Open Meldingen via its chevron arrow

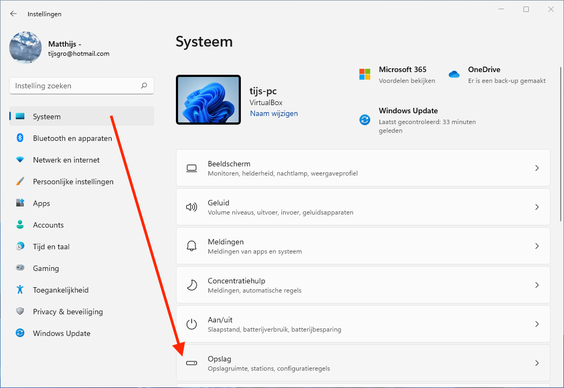[x=536, y=246]
